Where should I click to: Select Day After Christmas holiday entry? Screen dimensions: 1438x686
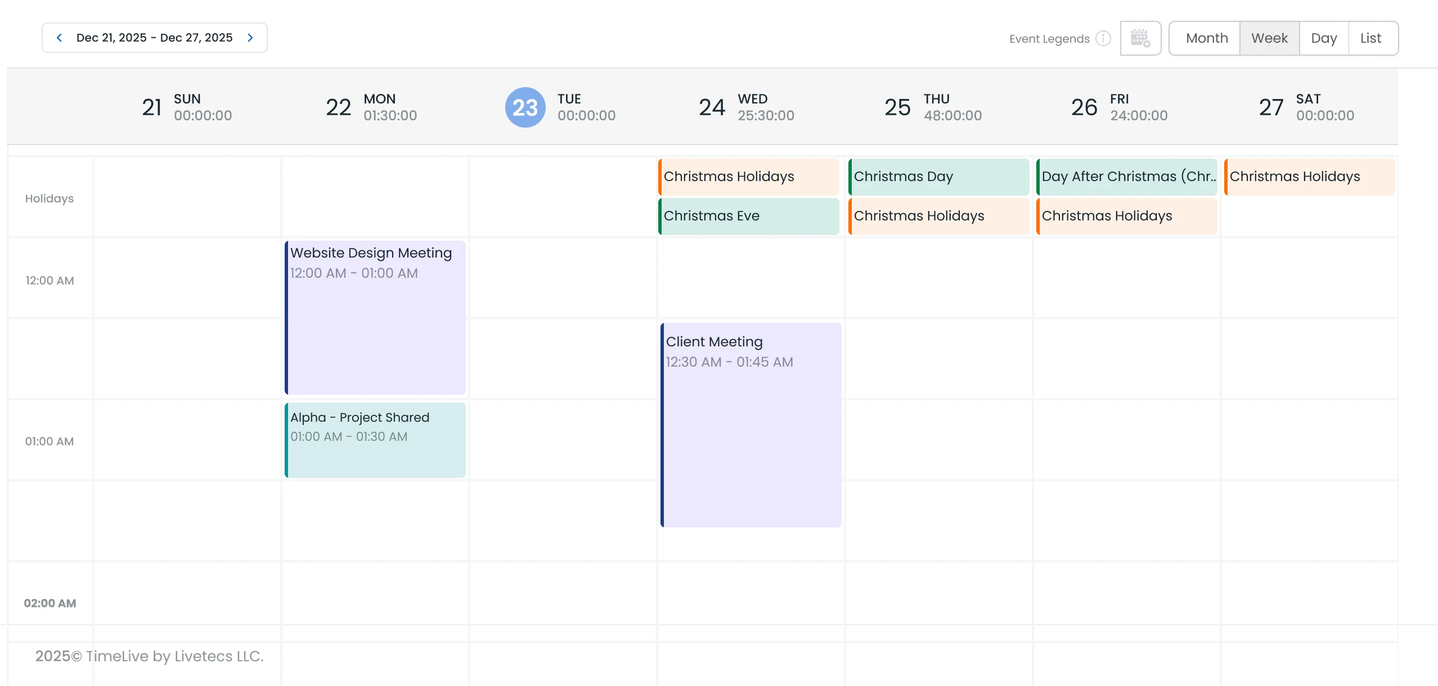pos(1127,177)
